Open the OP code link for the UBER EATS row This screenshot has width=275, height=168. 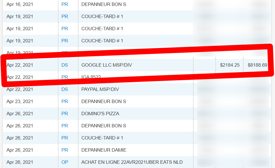point(65,162)
